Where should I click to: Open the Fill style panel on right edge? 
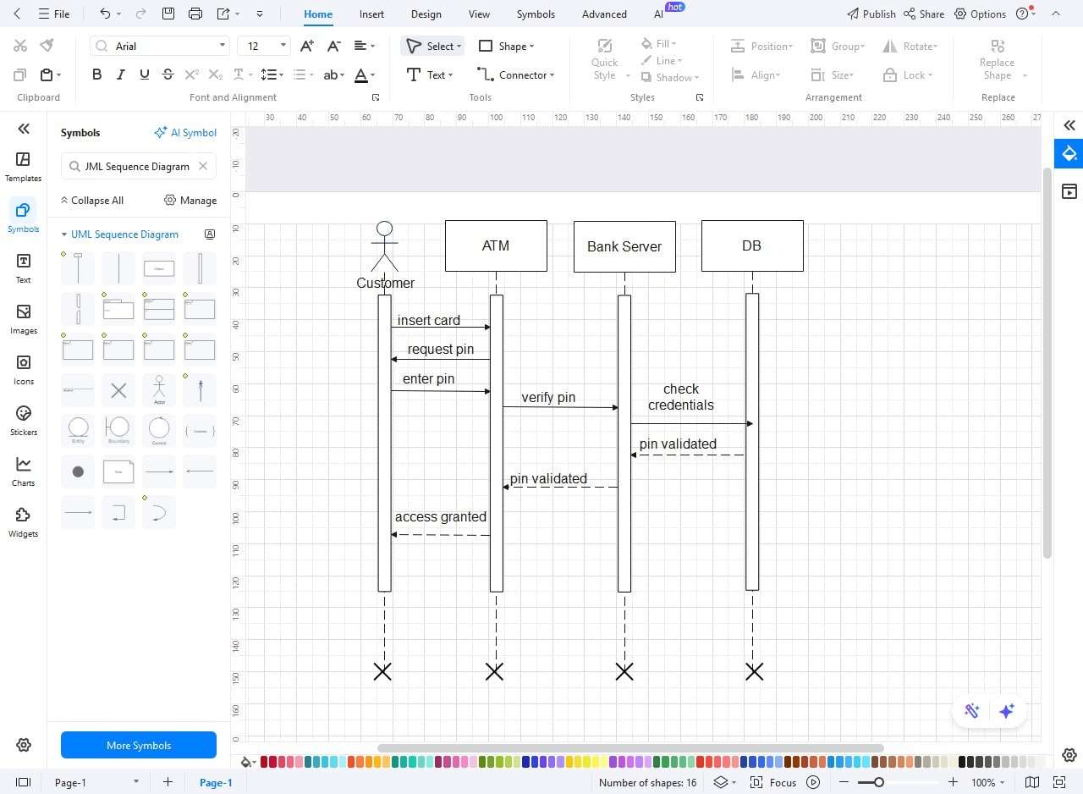1069,153
